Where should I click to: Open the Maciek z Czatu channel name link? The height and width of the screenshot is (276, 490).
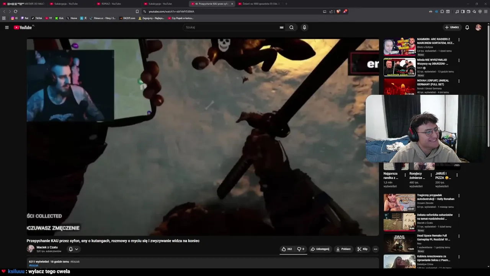[47, 247]
